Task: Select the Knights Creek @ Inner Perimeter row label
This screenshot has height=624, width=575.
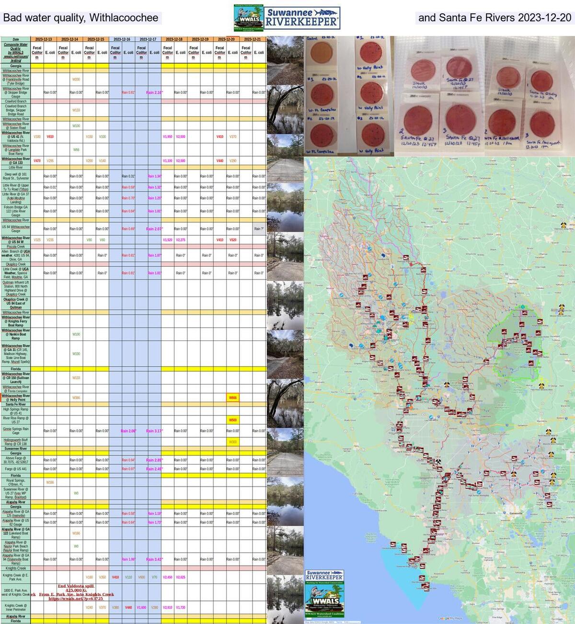Action: click(16, 607)
